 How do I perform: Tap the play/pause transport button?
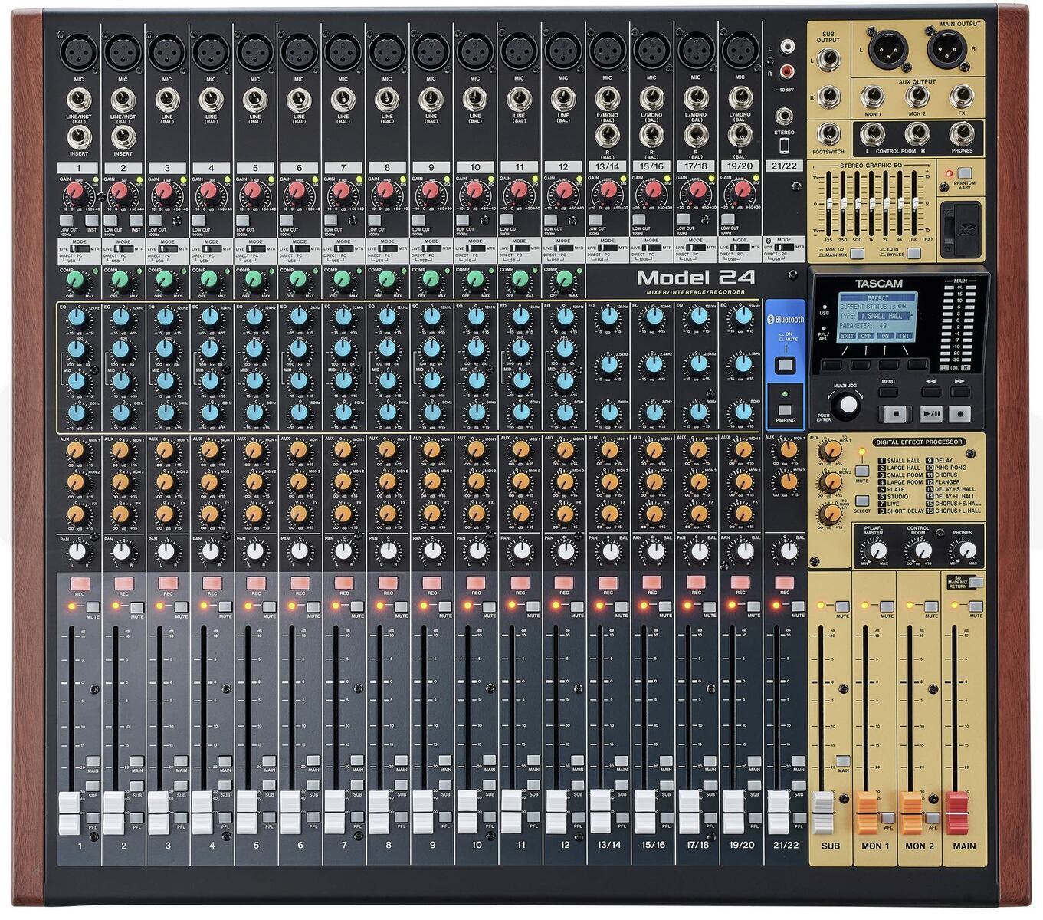pos(930,413)
